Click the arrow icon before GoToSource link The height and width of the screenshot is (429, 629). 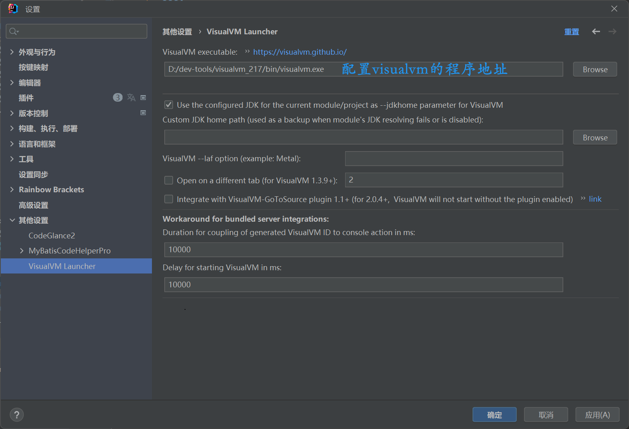point(583,199)
